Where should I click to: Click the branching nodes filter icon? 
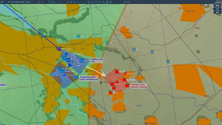(64, 2)
